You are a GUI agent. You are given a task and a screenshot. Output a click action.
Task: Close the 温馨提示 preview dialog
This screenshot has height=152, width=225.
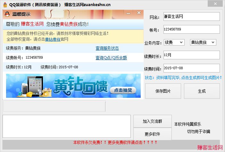(x=139, y=13)
